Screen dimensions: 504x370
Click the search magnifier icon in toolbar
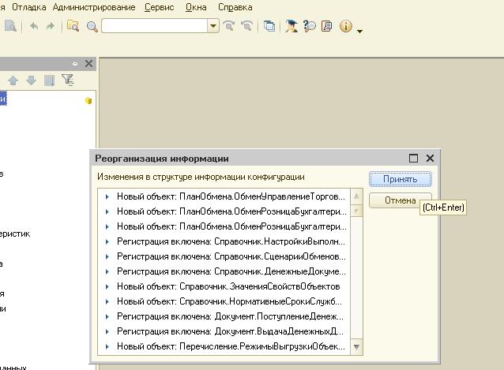[92, 26]
